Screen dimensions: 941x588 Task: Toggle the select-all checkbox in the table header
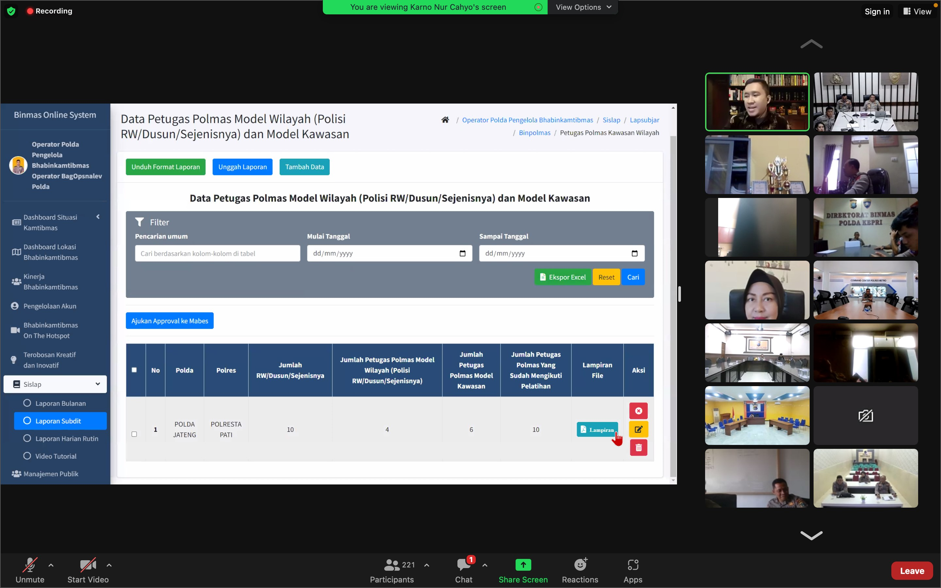click(134, 370)
